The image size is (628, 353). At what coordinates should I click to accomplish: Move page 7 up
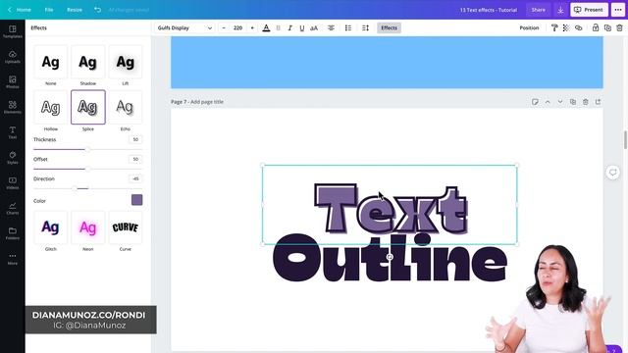[x=548, y=102]
